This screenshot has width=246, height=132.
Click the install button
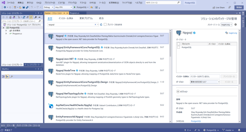point(229,82)
